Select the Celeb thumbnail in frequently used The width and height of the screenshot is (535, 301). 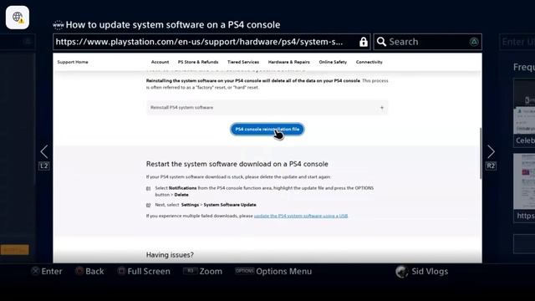(524, 113)
